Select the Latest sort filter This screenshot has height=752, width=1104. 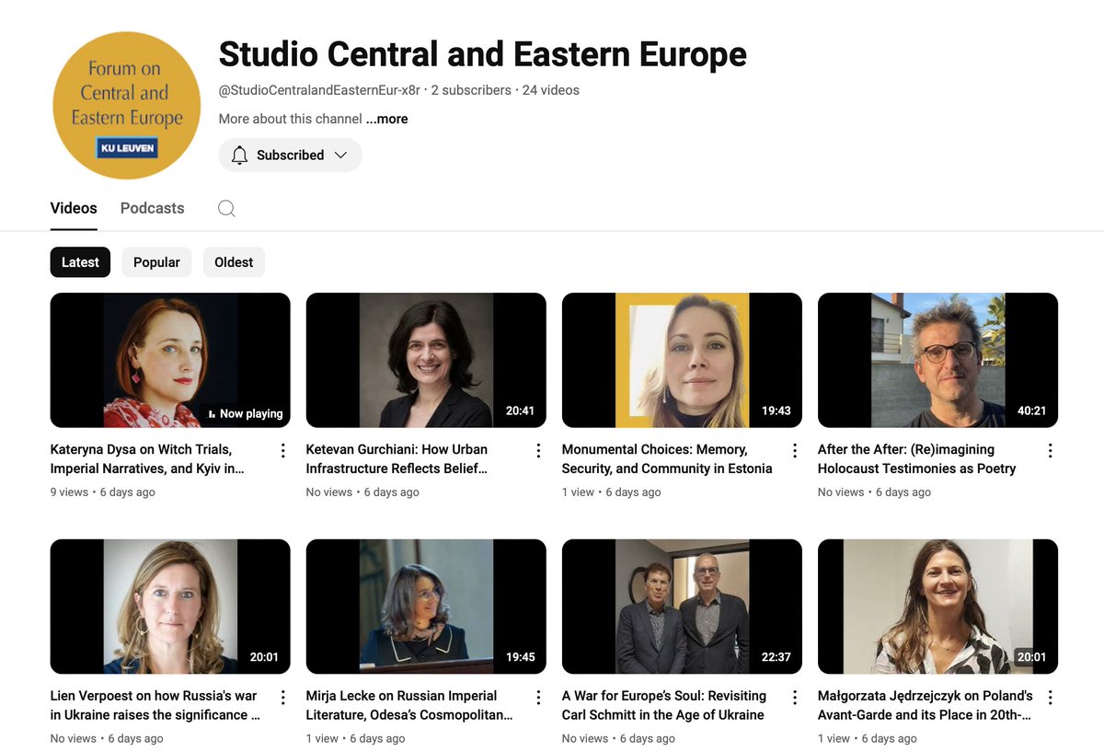(80, 262)
